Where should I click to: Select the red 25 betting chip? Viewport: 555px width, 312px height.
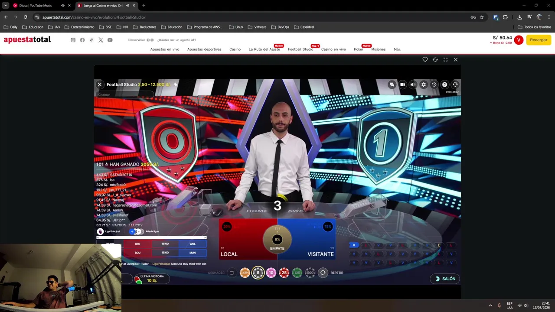(x=284, y=273)
